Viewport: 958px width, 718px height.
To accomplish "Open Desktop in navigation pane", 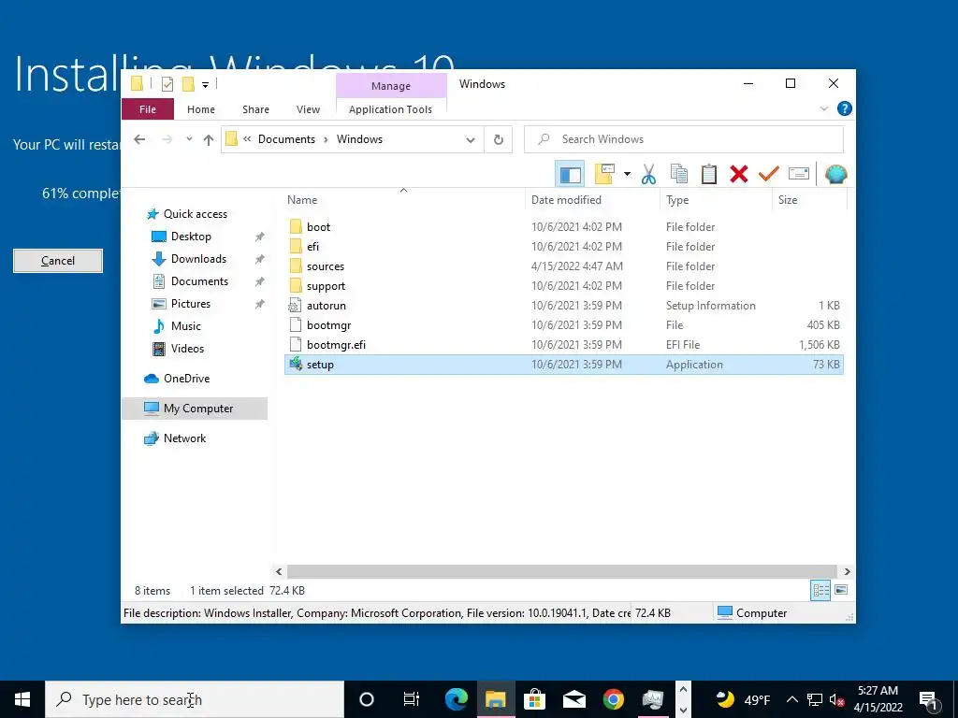I will tap(191, 237).
